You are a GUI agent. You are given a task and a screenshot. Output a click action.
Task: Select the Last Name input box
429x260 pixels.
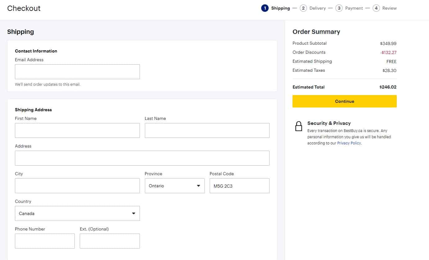(x=207, y=130)
